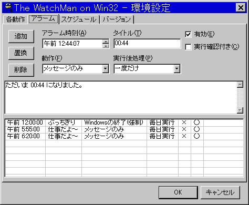Click the 削除 button

[x=21, y=70]
